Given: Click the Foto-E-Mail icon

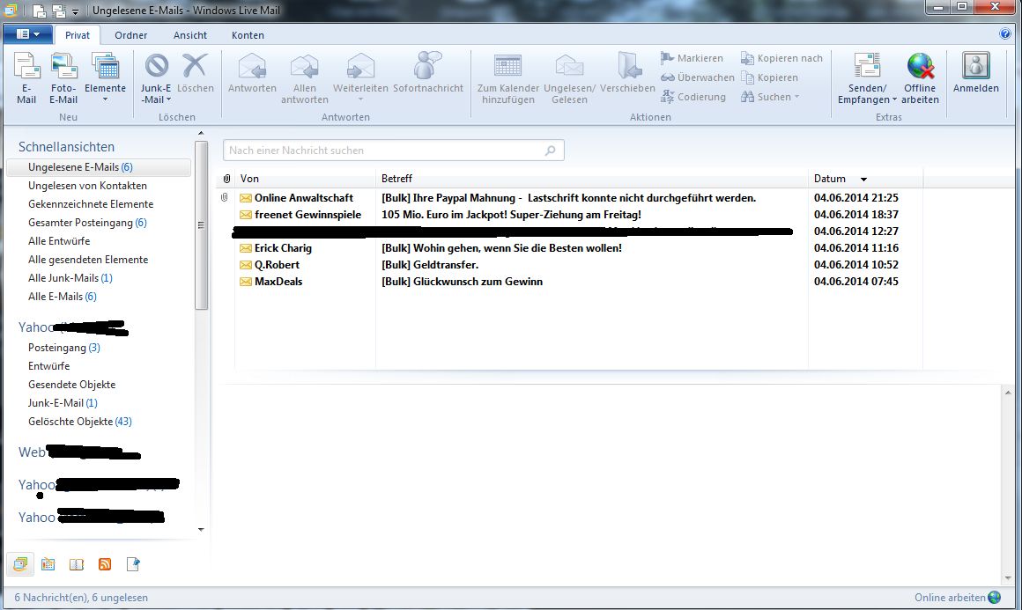Looking at the screenshot, I should pos(63,67).
